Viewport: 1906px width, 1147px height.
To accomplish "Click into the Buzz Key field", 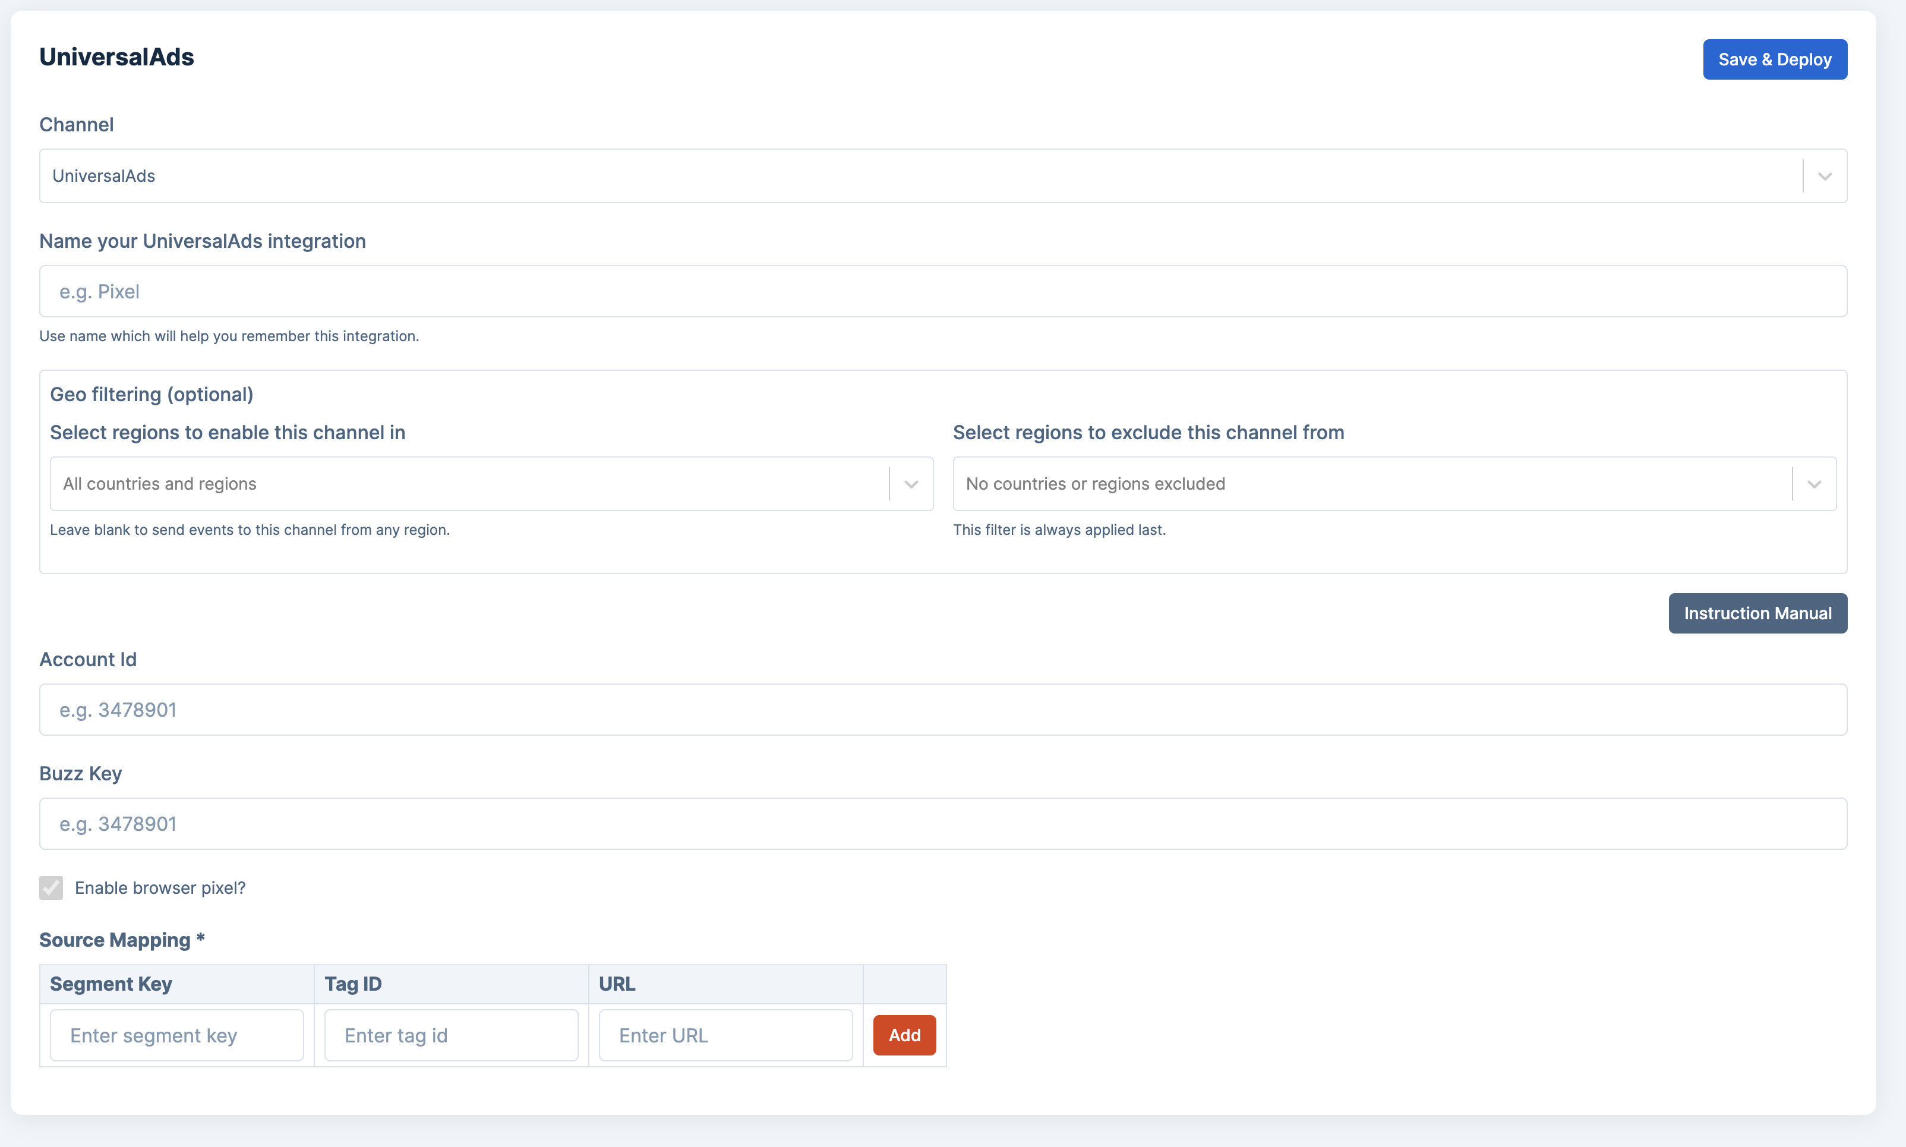I will (x=942, y=824).
